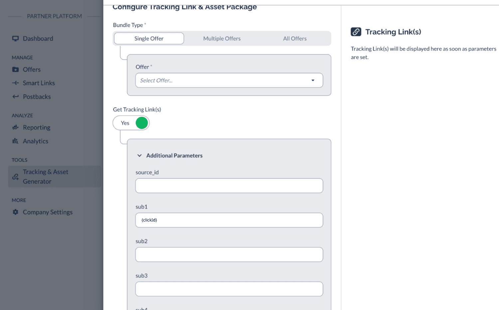Open Smart Links in the sidebar
This screenshot has height=310, width=499.
(39, 83)
